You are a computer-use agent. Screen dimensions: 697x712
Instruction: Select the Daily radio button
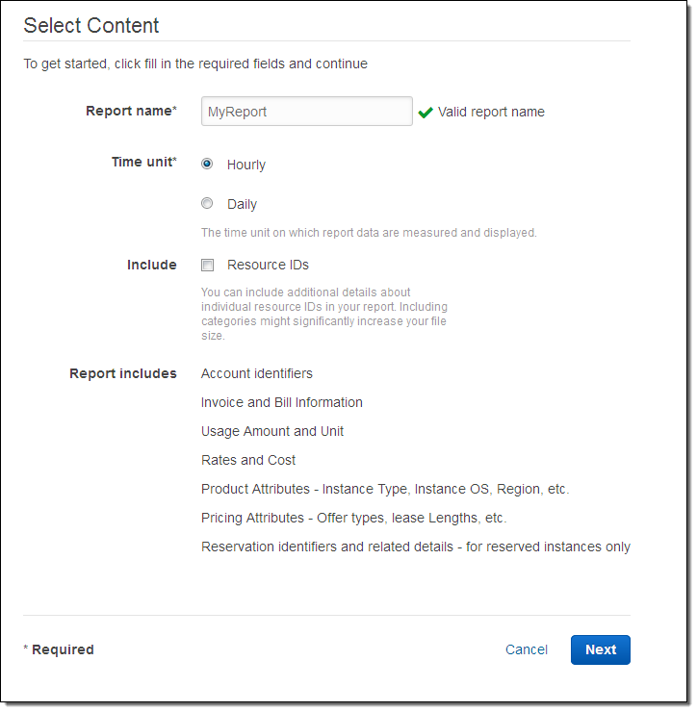(207, 203)
